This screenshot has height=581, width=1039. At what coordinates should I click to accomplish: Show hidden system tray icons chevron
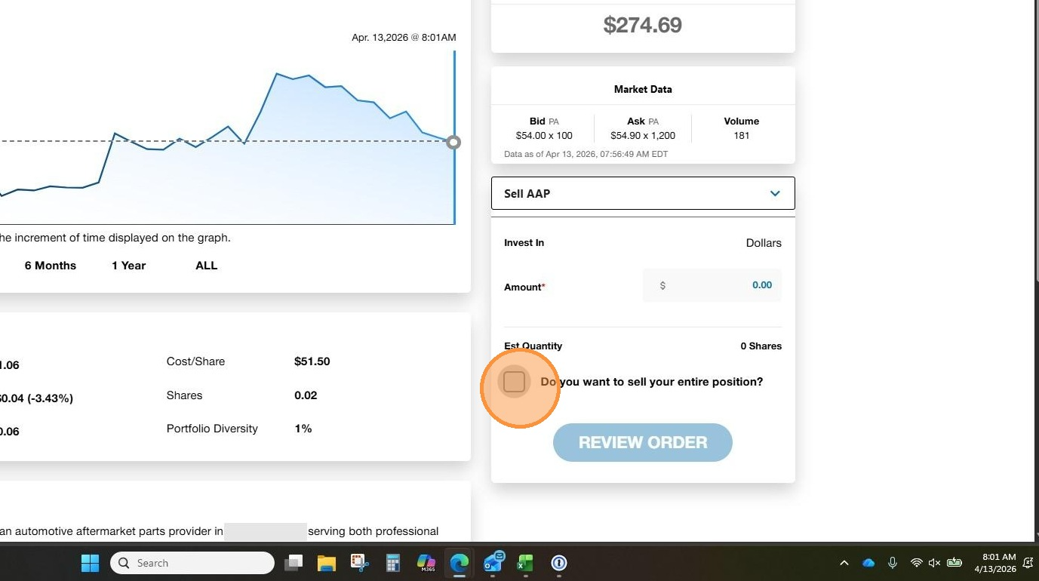pos(844,563)
